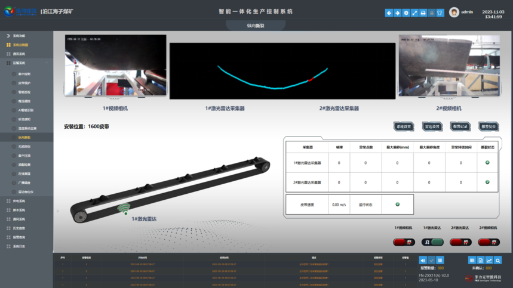Expand the 排水系统 sidebar group

pos(19,210)
